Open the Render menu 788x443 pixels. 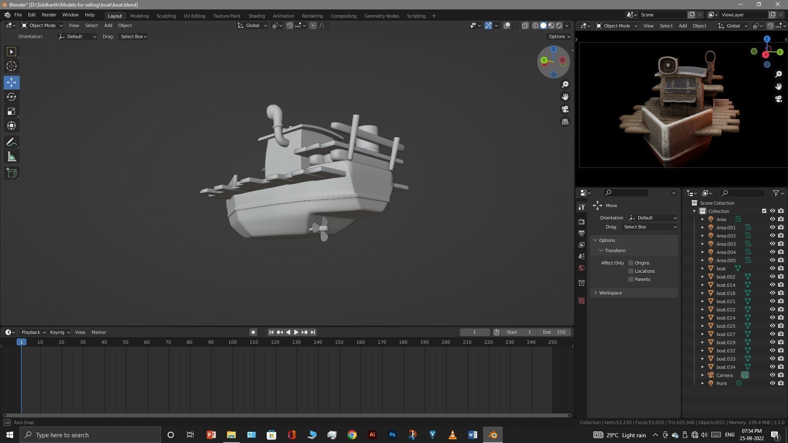pos(49,15)
